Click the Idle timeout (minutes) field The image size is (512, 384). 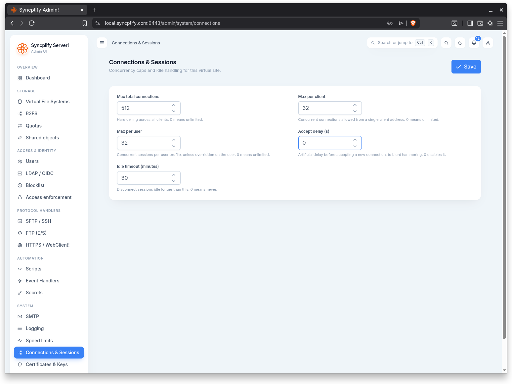(x=149, y=178)
